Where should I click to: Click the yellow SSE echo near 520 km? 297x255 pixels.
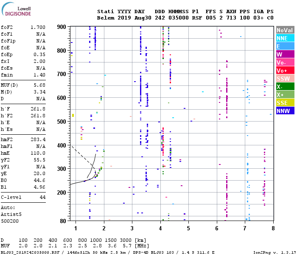[x=73, y=115]
